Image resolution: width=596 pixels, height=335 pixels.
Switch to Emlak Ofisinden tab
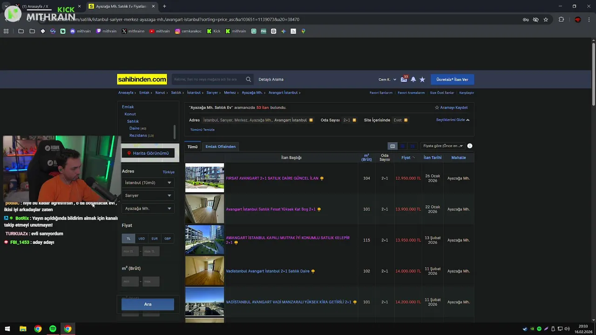(220, 147)
